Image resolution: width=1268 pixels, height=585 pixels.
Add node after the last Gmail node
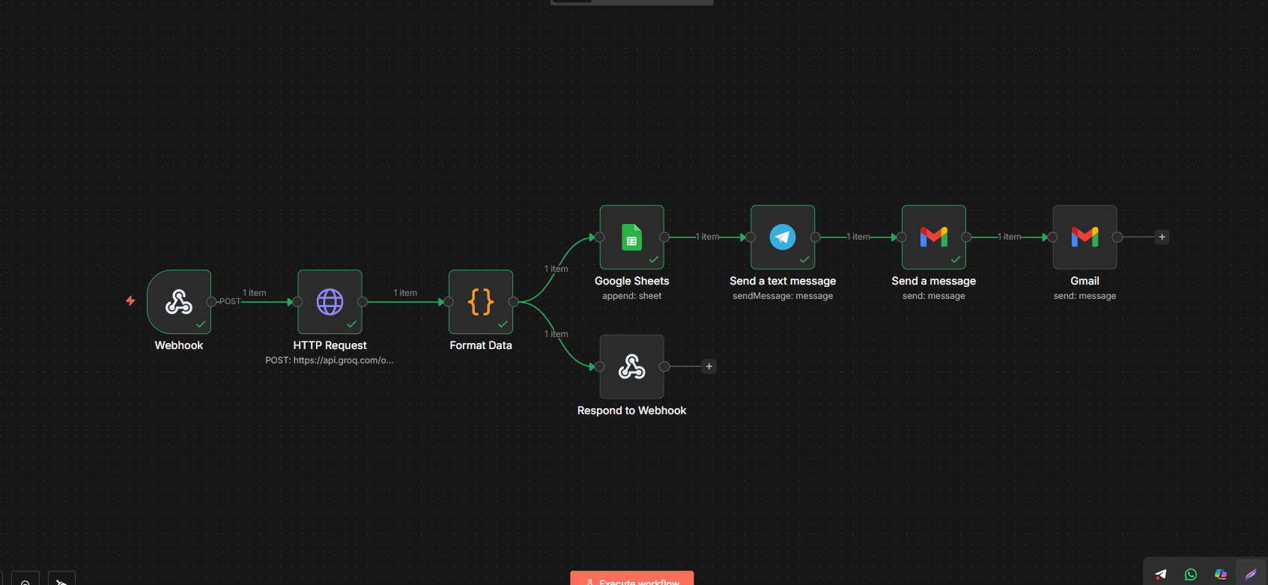pyautogui.click(x=1162, y=237)
